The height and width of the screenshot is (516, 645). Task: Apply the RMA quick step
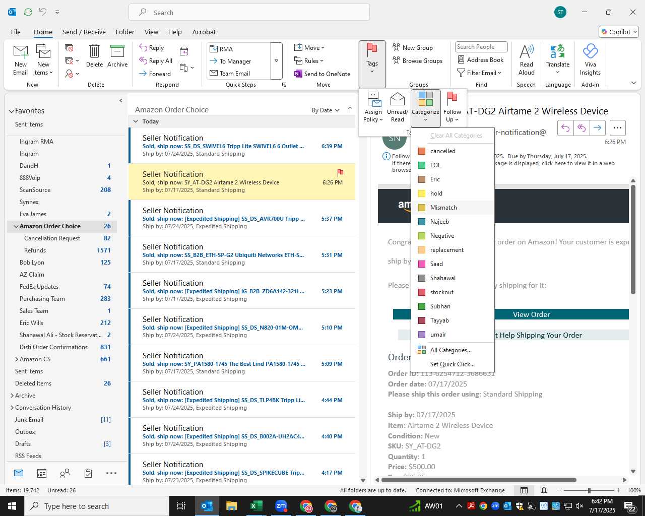coord(239,49)
